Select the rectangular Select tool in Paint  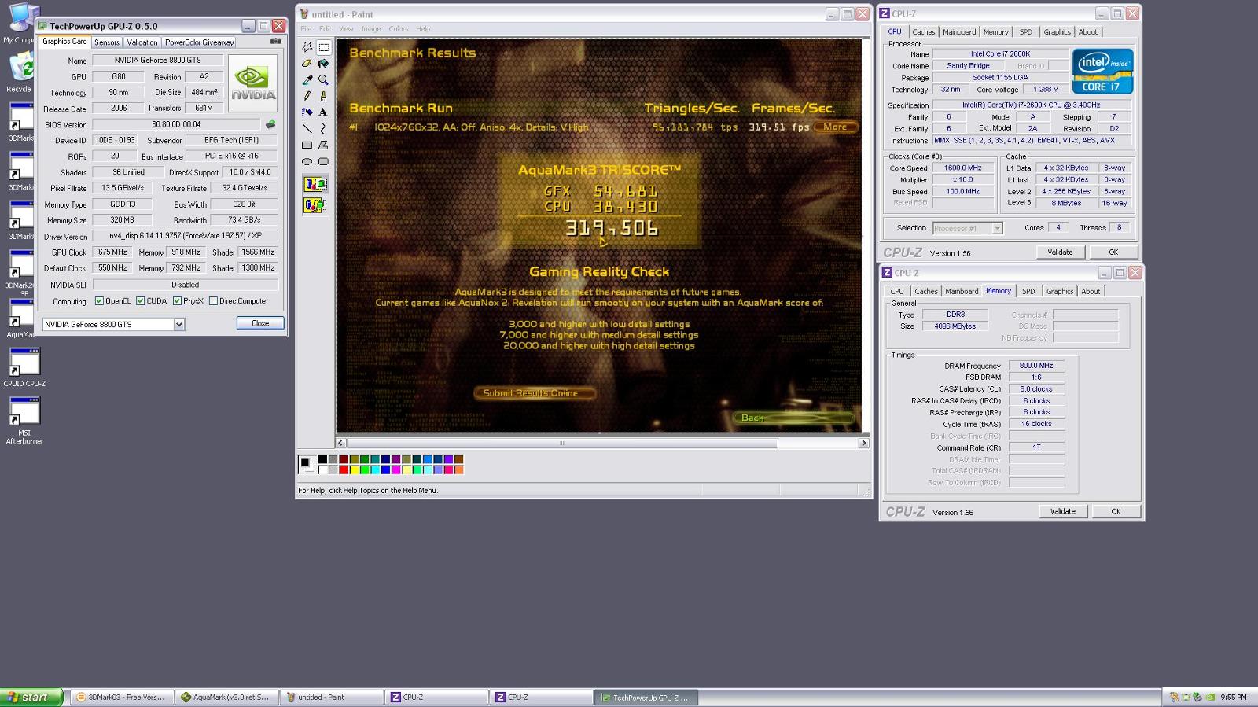tap(323, 47)
